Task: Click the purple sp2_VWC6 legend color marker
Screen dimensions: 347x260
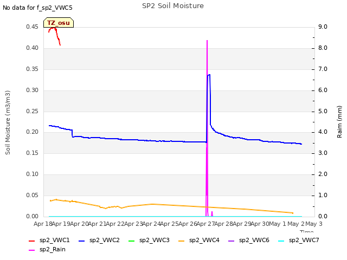Action: [x=232, y=240]
